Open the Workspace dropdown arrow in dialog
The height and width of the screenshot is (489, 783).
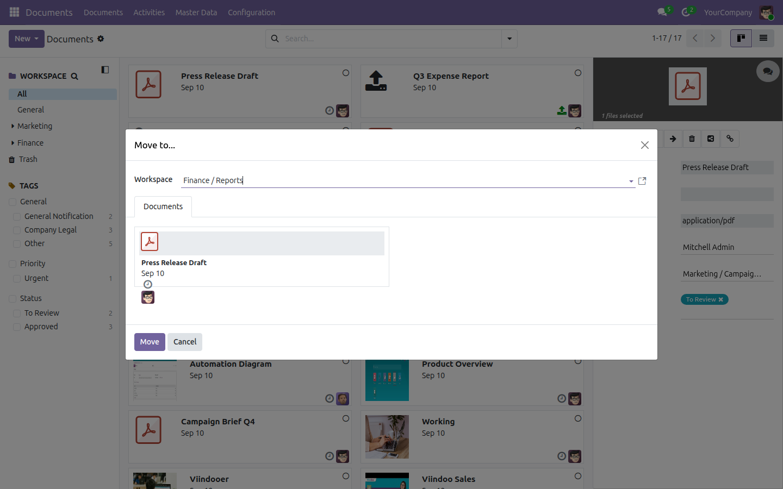click(631, 181)
